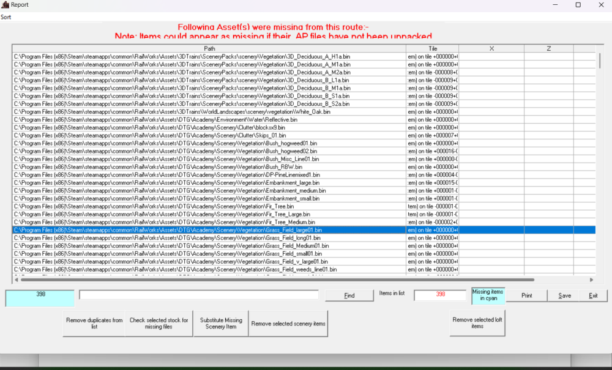Open the Sort menu

pyautogui.click(x=6, y=17)
